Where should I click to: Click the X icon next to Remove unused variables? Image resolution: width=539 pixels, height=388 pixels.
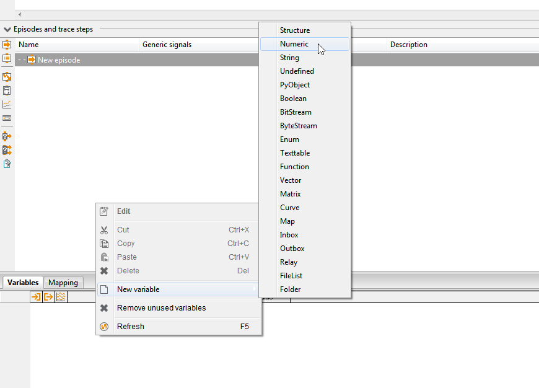[x=104, y=308]
